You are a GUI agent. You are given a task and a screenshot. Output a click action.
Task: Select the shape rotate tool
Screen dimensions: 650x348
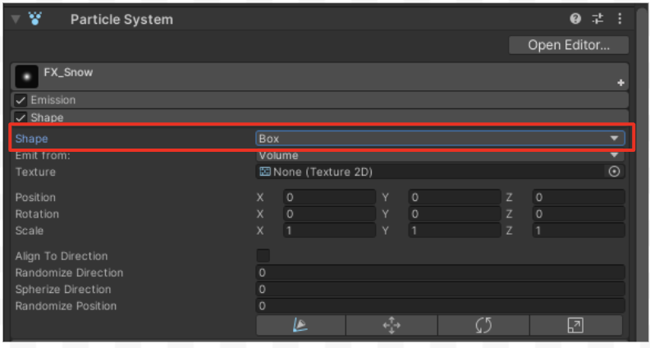coord(483,326)
